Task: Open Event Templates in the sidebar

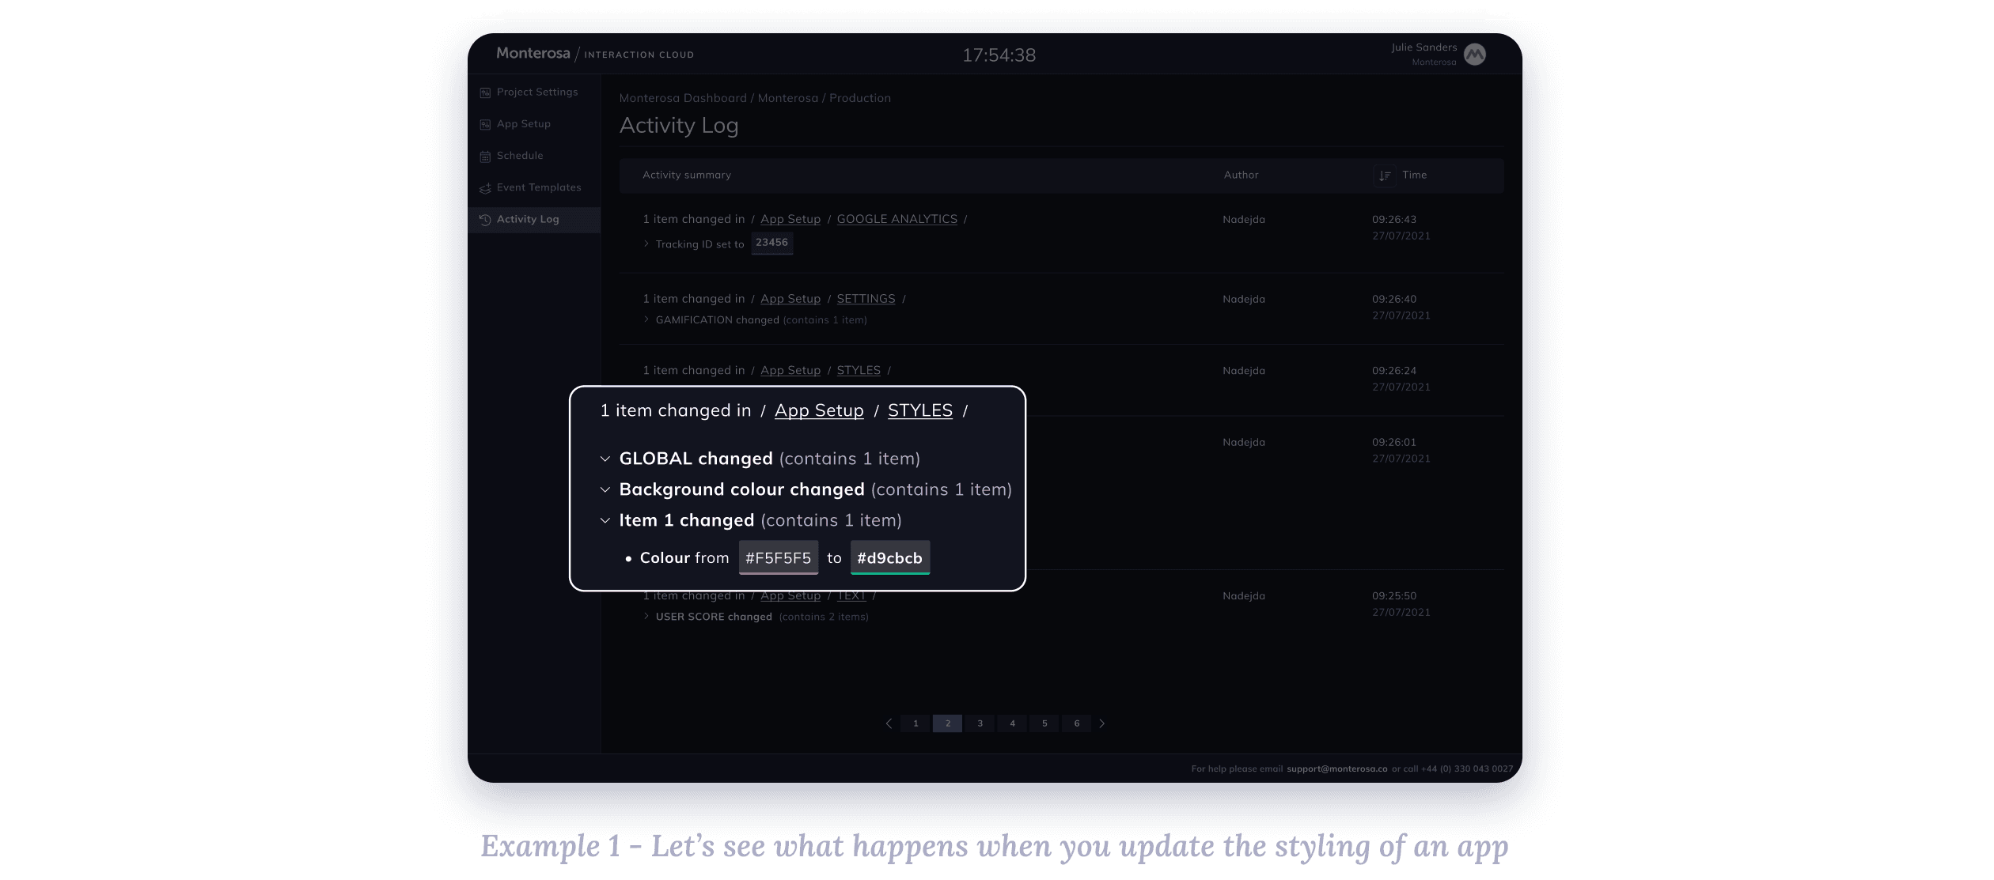Action: click(x=539, y=187)
